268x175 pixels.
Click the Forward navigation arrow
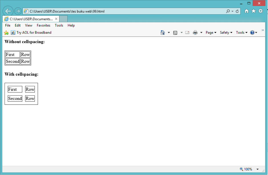click(17, 11)
